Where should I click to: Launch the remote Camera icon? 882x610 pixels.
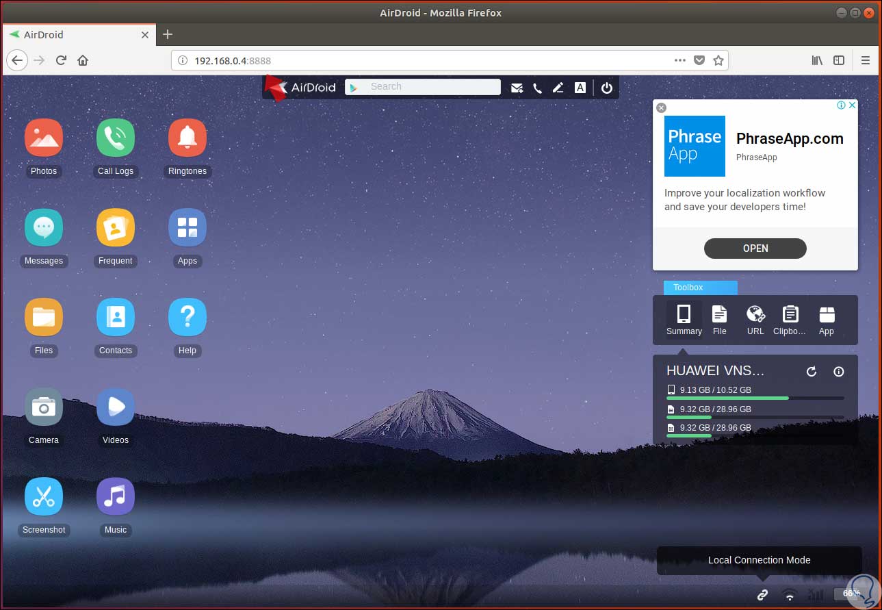44,407
